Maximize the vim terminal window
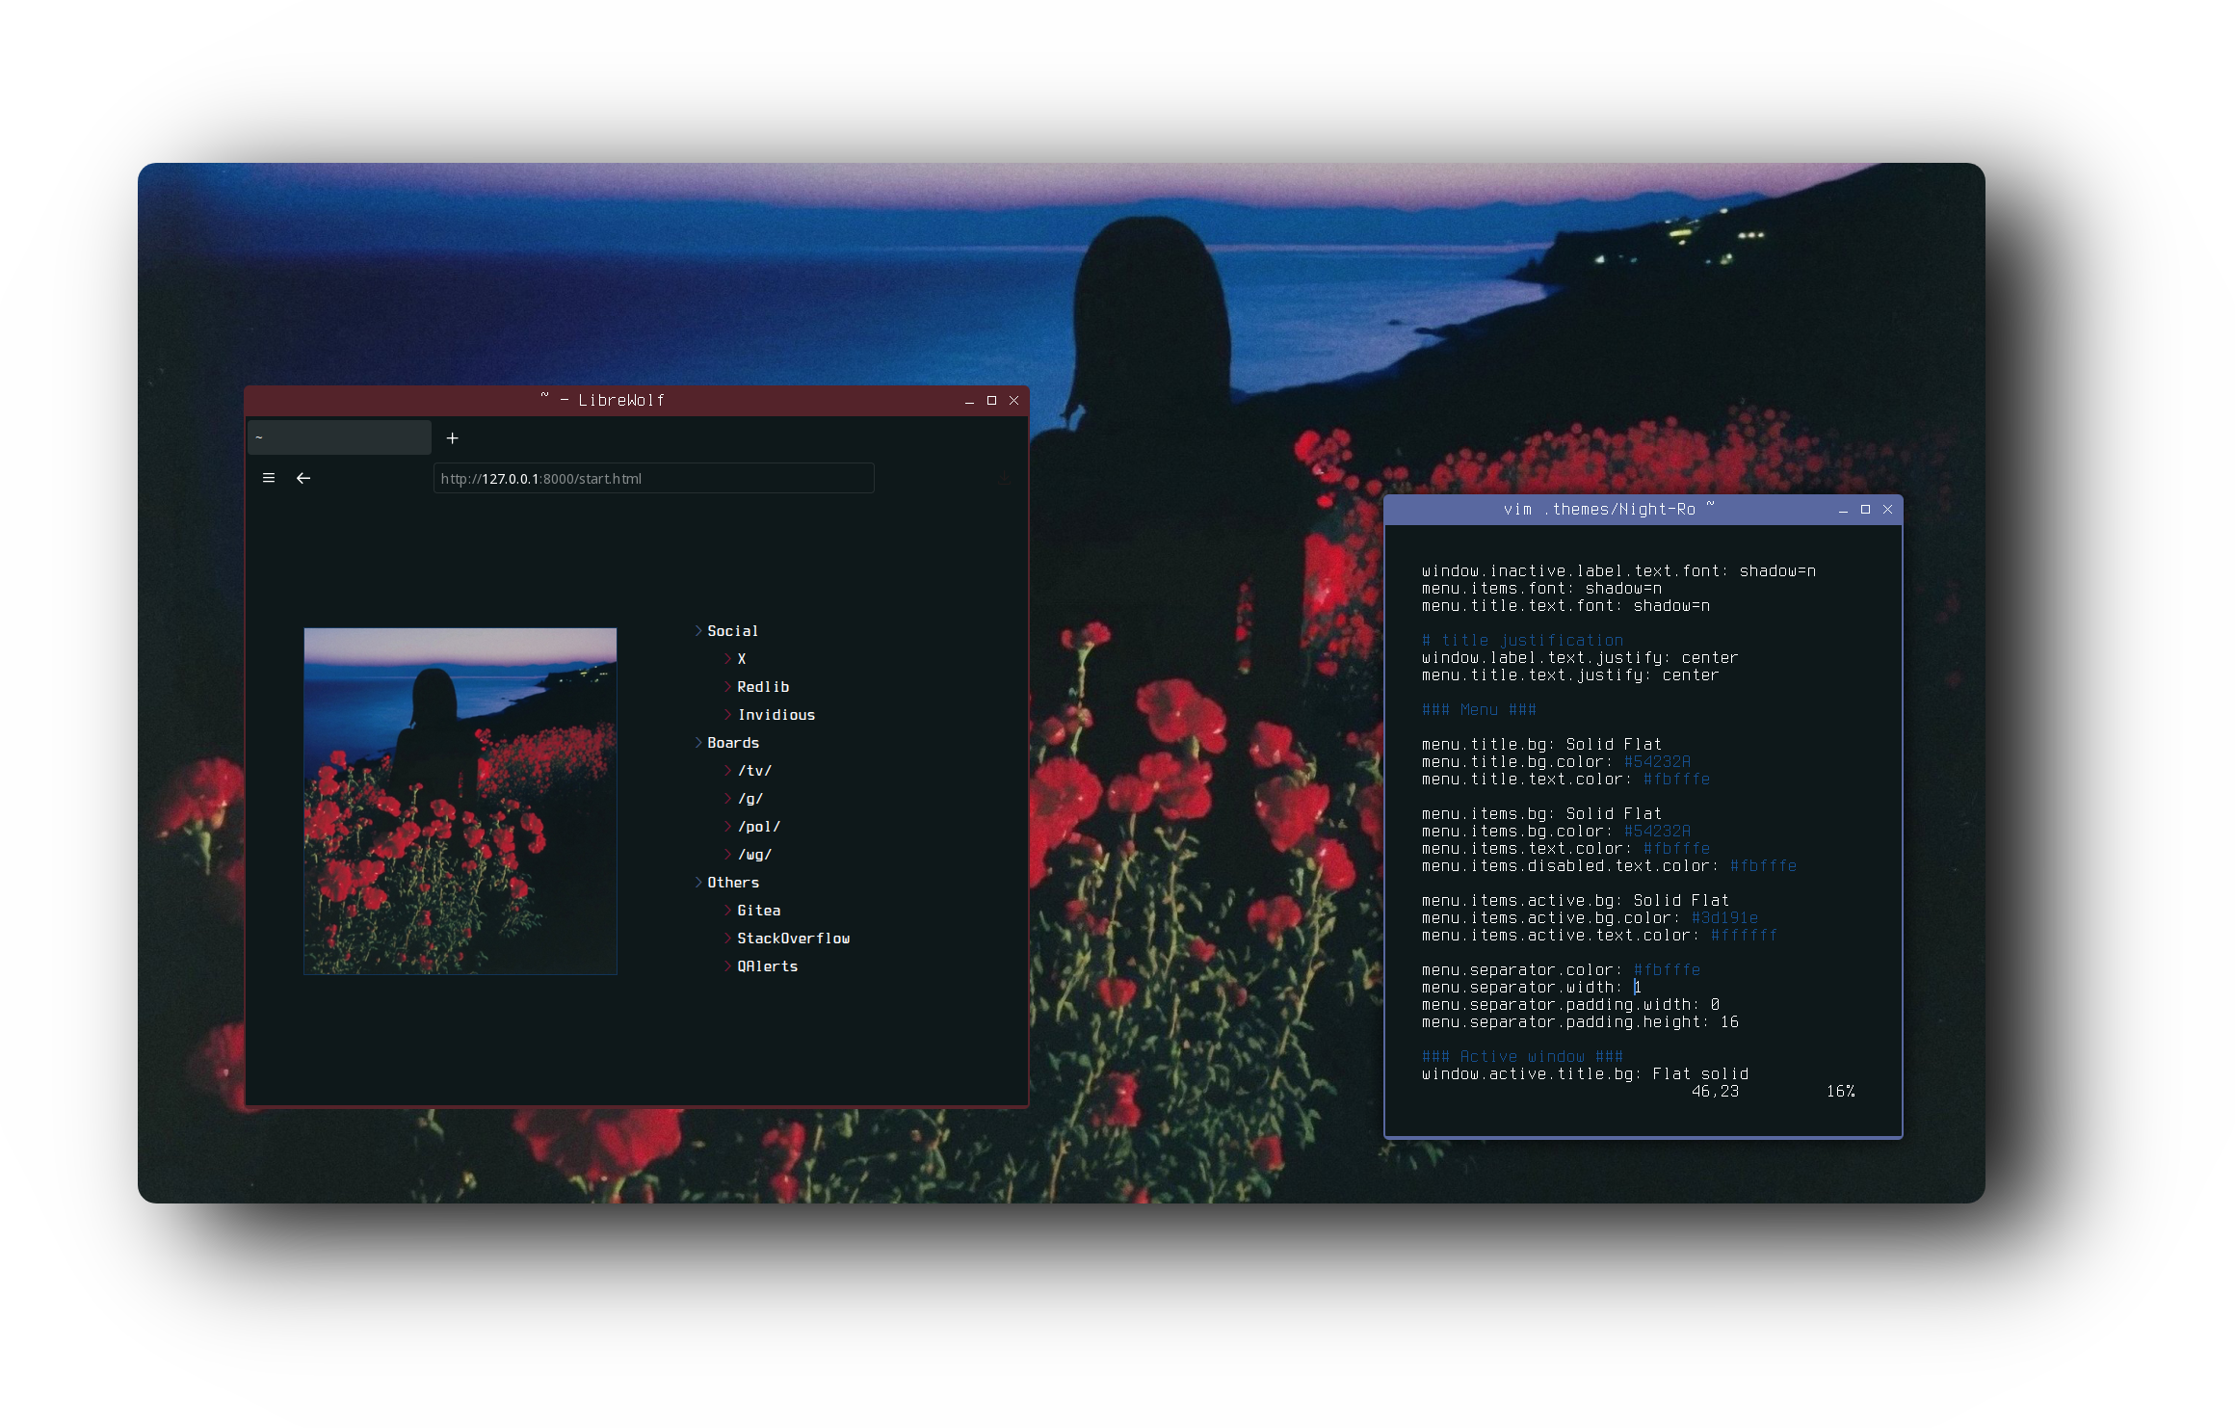Screen dimensions: 2235x1428 (1865, 510)
